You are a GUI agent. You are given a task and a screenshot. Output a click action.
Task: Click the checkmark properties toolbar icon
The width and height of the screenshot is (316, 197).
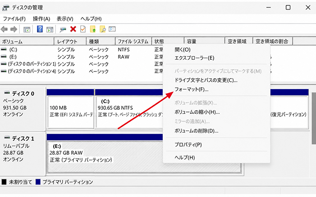tap(83, 29)
